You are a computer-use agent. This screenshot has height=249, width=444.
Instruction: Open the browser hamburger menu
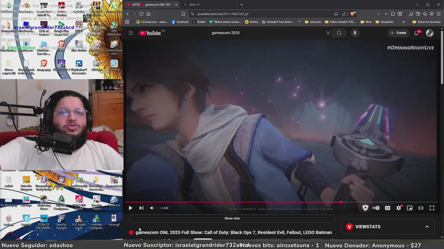coord(439,14)
